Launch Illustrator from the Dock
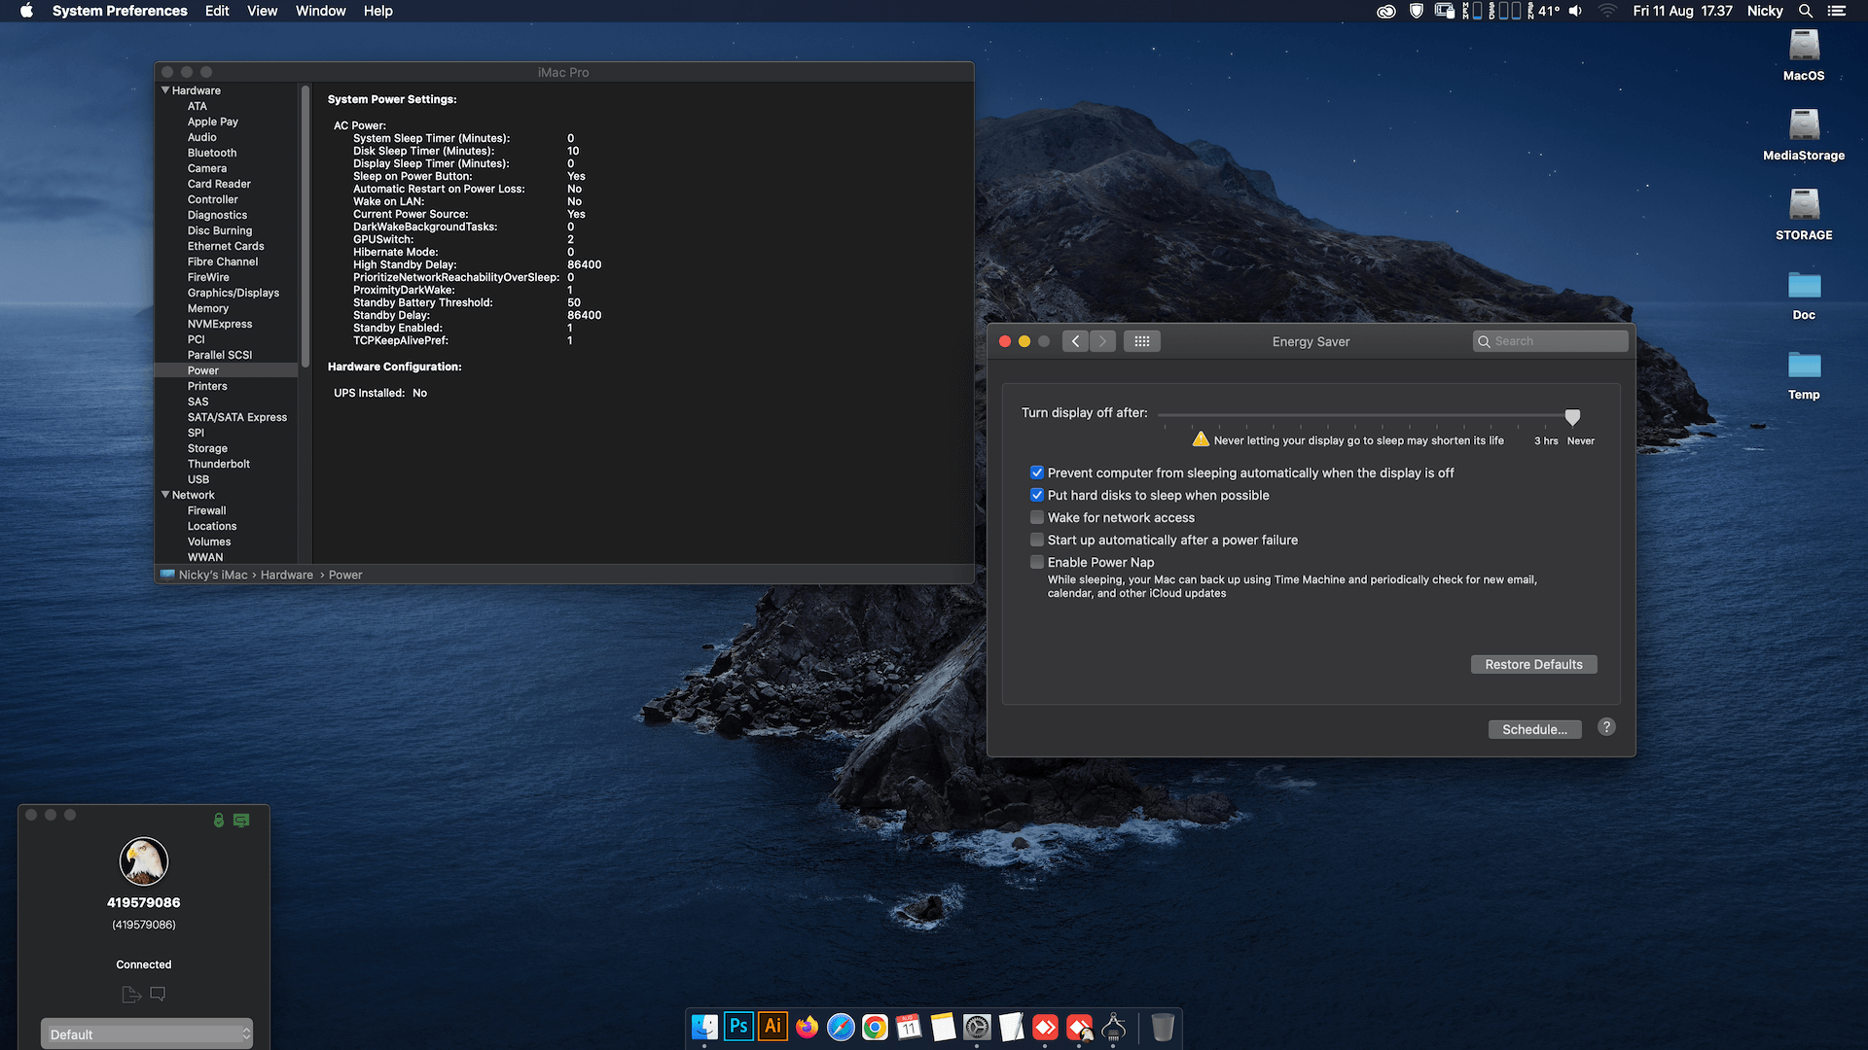The height and width of the screenshot is (1050, 1868). (772, 1027)
